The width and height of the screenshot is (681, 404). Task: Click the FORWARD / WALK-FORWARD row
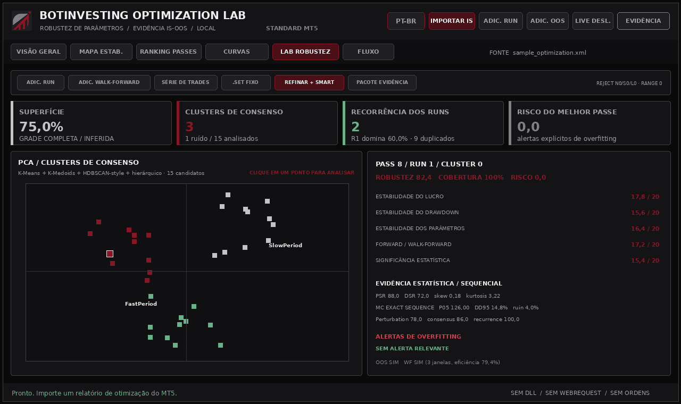coord(518,245)
